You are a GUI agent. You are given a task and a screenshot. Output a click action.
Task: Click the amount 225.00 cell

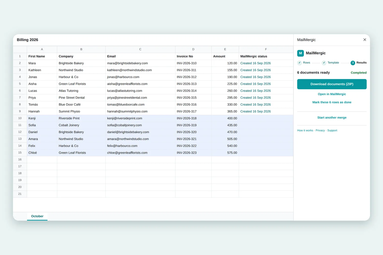click(x=225, y=84)
